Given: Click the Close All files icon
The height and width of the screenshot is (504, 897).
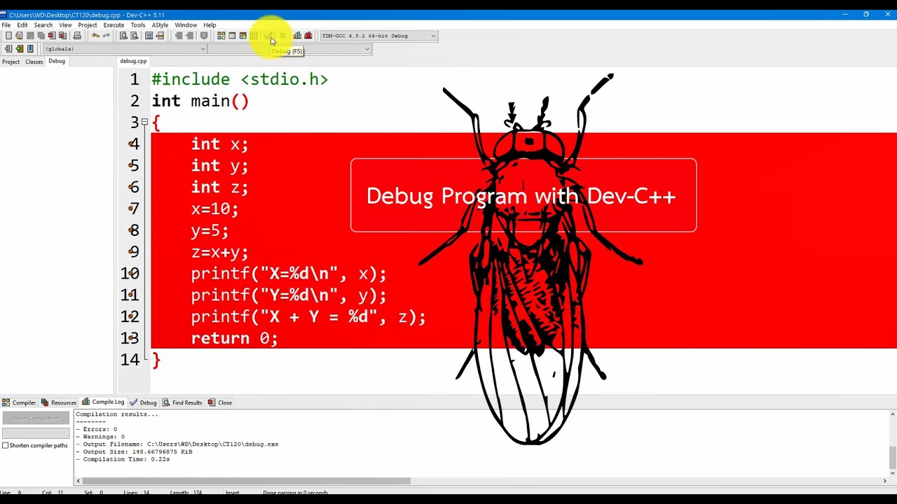Looking at the screenshot, I should 62,36.
